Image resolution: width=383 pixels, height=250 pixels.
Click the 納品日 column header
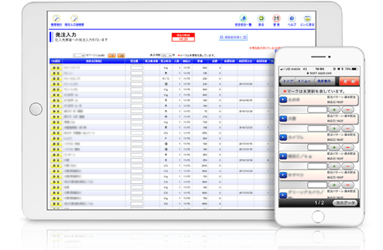click(186, 61)
